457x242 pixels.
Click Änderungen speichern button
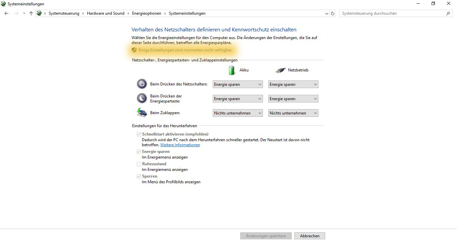click(x=266, y=236)
